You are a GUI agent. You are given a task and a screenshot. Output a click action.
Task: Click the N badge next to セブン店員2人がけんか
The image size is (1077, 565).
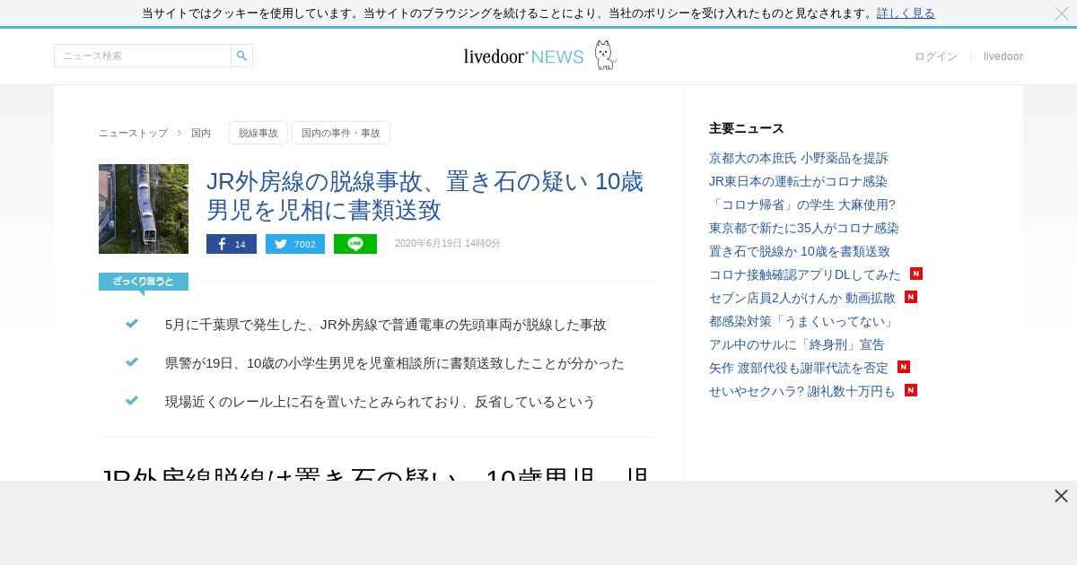click(911, 297)
